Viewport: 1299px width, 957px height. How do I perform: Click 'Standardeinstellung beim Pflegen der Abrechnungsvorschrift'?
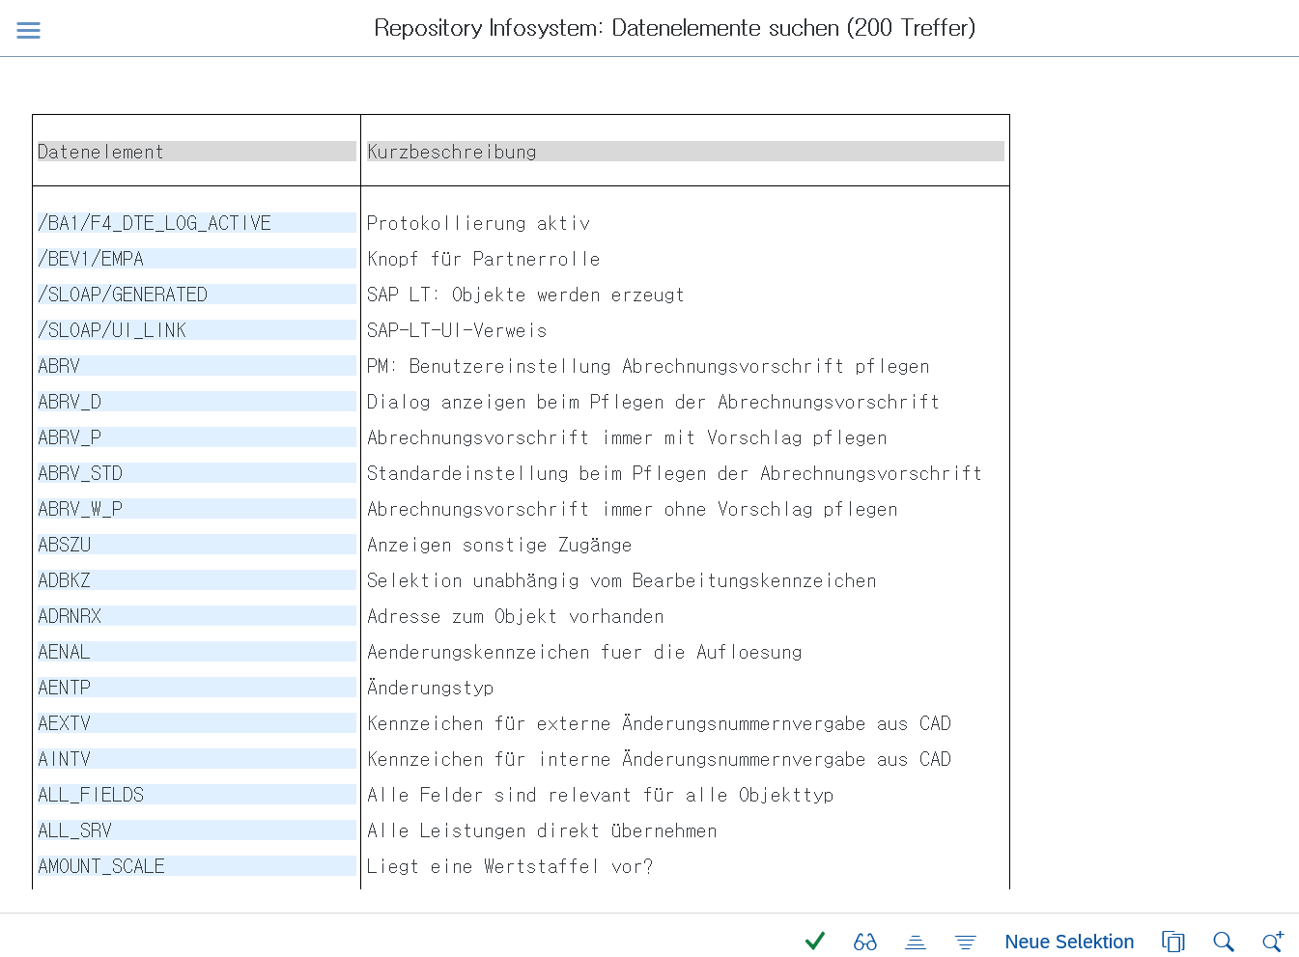tap(674, 473)
